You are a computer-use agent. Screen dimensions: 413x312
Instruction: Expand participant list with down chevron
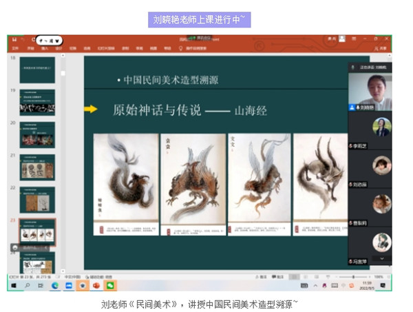pyautogui.click(x=382, y=258)
